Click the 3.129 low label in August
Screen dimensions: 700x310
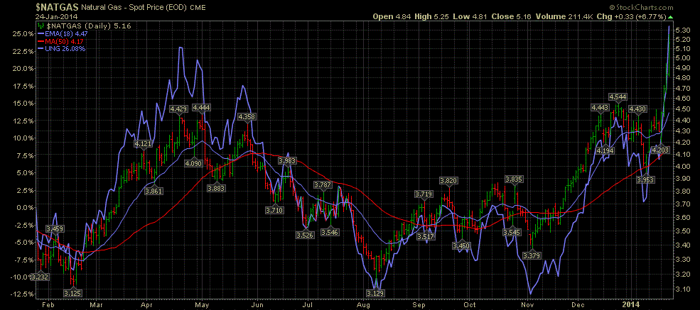point(375,293)
